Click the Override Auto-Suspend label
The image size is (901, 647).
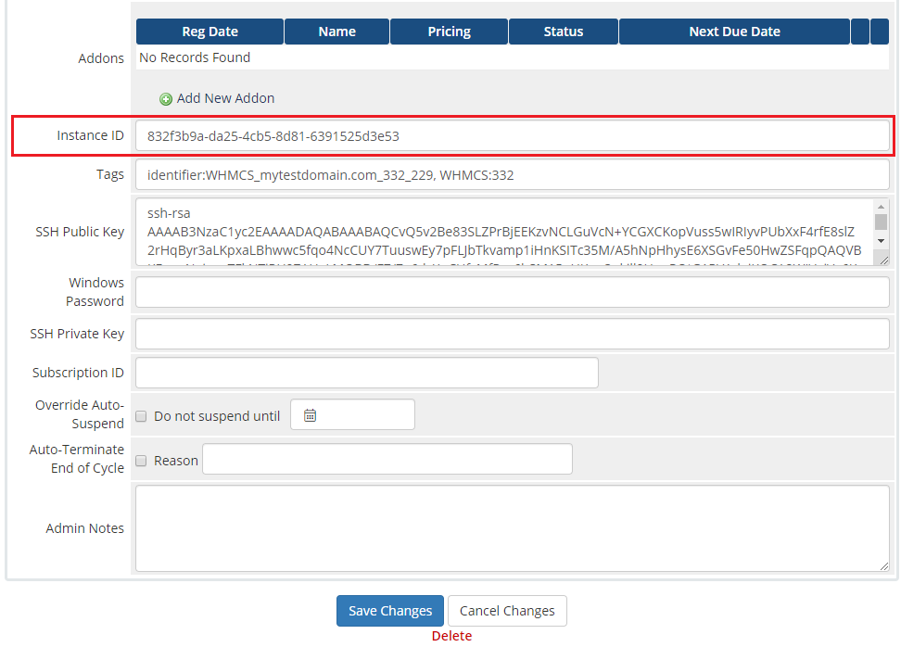(x=80, y=414)
